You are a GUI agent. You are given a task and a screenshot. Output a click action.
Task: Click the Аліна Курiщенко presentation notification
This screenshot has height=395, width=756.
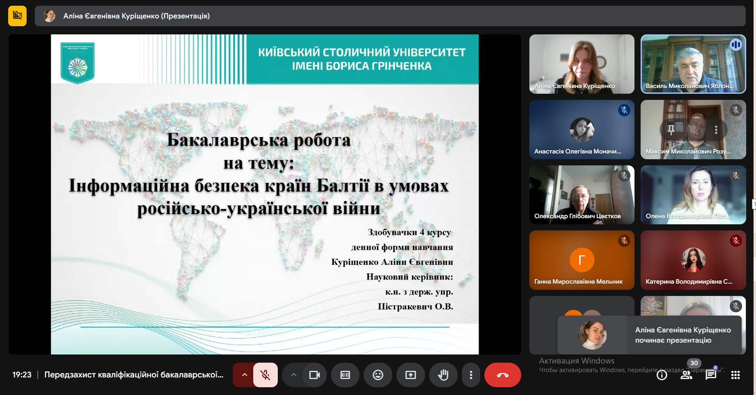coord(650,335)
